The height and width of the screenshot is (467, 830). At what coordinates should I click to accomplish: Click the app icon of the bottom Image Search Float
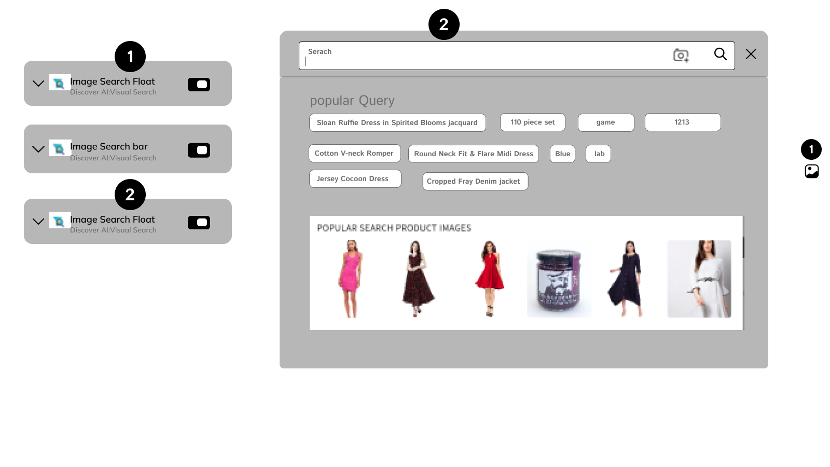[60, 221]
